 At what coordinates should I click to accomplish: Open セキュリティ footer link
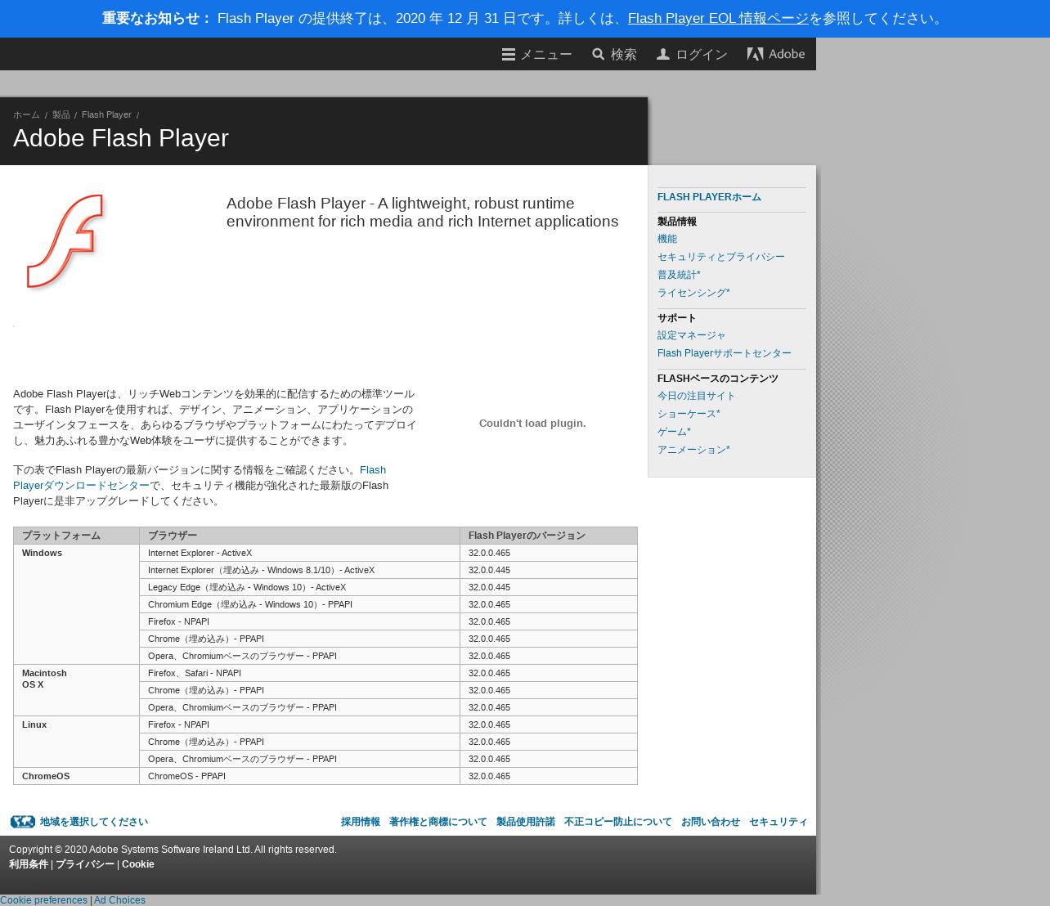pyautogui.click(x=779, y=822)
